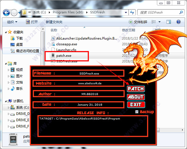Click 打开 in the toolbar
Viewport: 187px width, 149px height.
(x=32, y=22)
